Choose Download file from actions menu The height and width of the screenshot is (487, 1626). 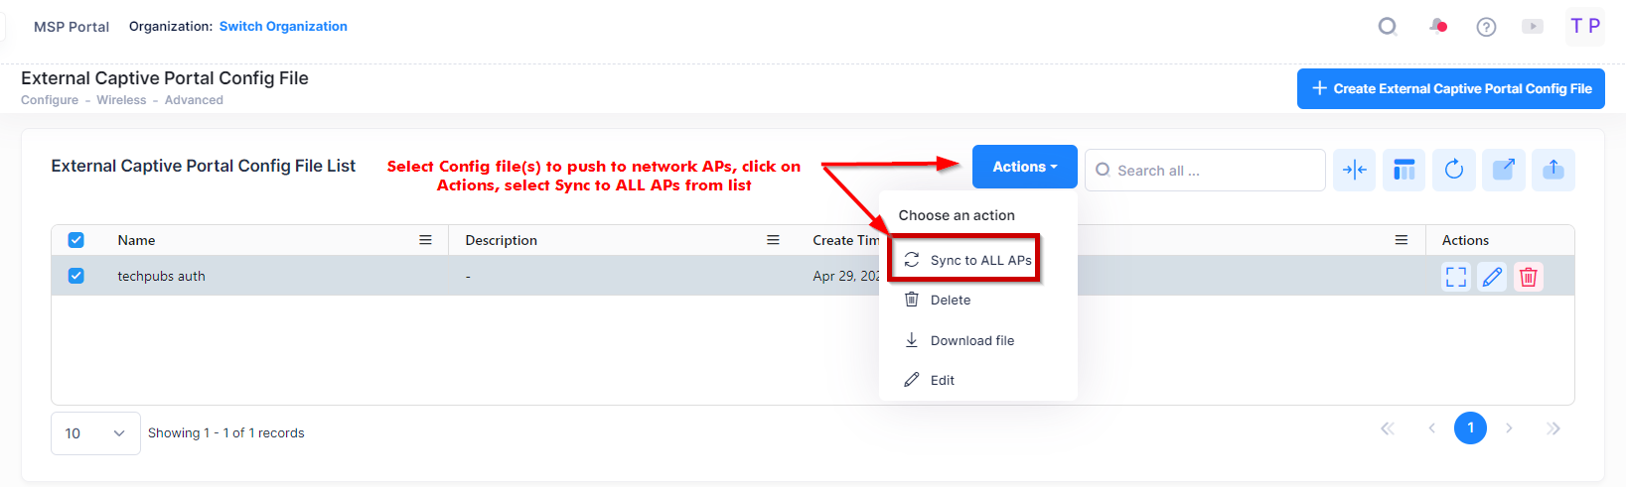971,340
